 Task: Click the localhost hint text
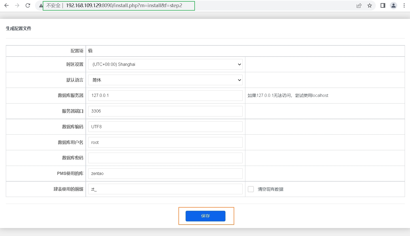click(x=288, y=95)
